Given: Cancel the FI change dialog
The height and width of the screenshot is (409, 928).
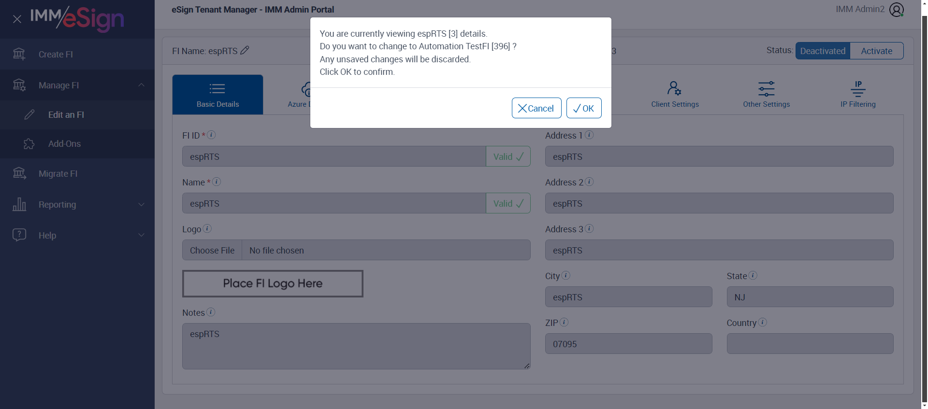Looking at the screenshot, I should (536, 108).
